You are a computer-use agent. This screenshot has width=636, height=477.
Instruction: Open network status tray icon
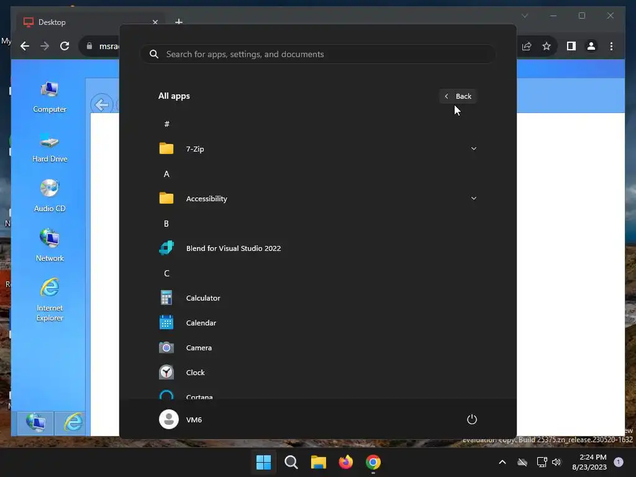[542, 462]
